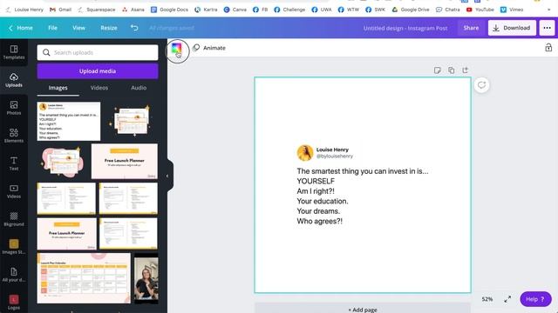This screenshot has width=558, height=313.
Task: Select the tweet image on canvas
Action: click(x=363, y=185)
